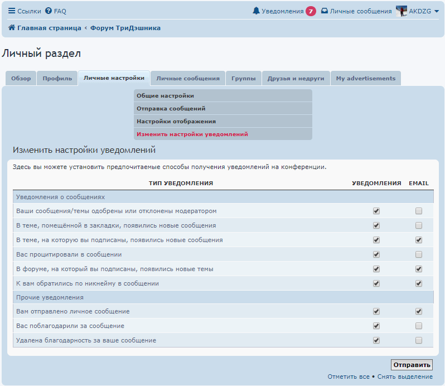Toggle email for moderator approval notification
Viewport: 445px width, 386px height.
click(419, 211)
